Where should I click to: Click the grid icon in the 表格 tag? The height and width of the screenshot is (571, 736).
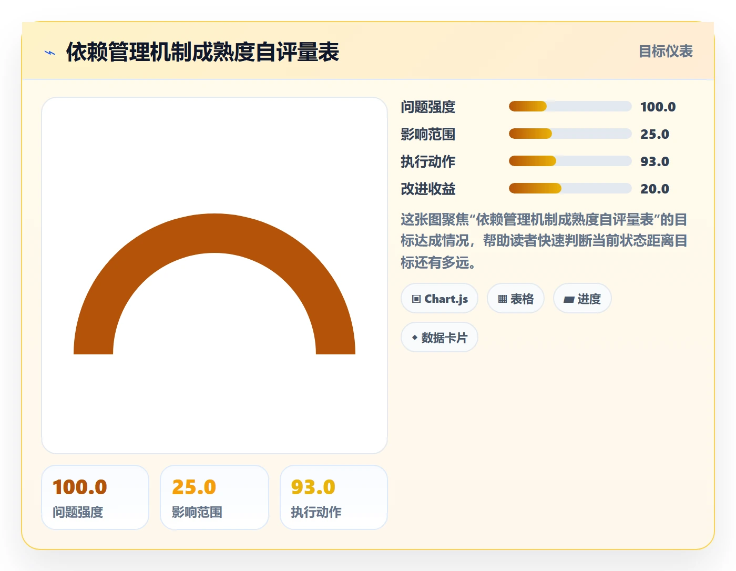503,299
